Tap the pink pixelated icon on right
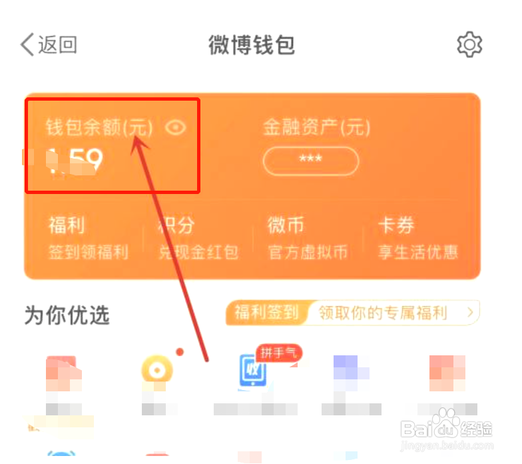The width and height of the screenshot is (522, 464). (447, 373)
